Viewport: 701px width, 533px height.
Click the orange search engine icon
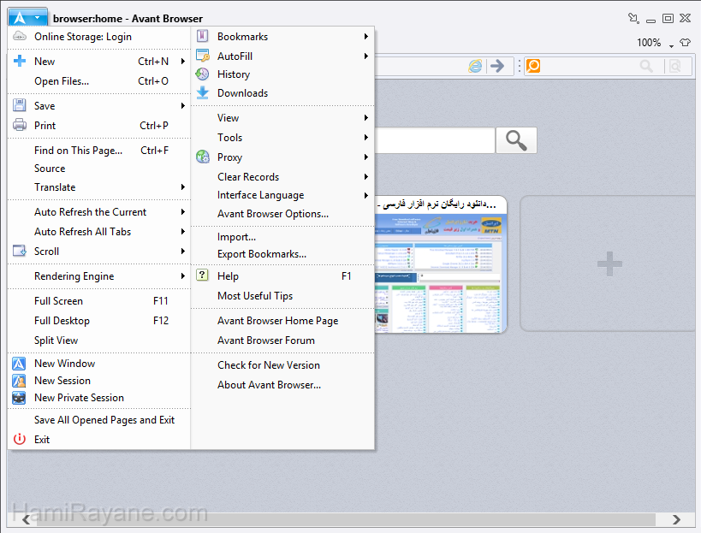click(x=533, y=66)
